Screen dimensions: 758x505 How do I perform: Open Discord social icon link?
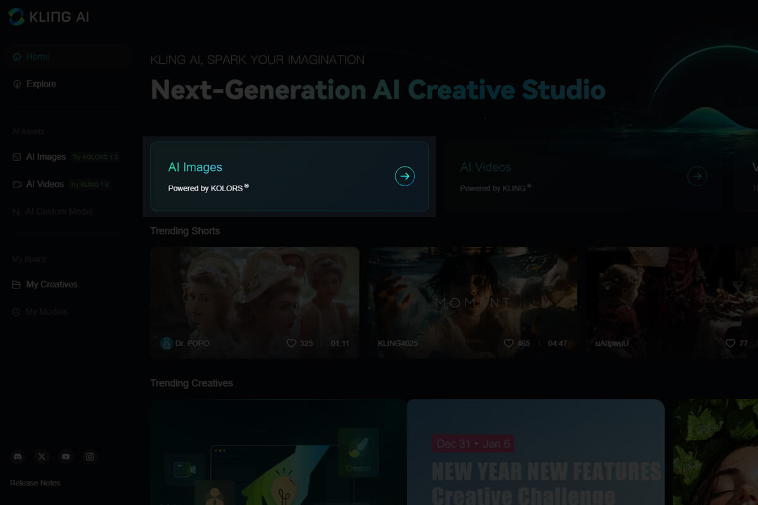pyautogui.click(x=18, y=456)
